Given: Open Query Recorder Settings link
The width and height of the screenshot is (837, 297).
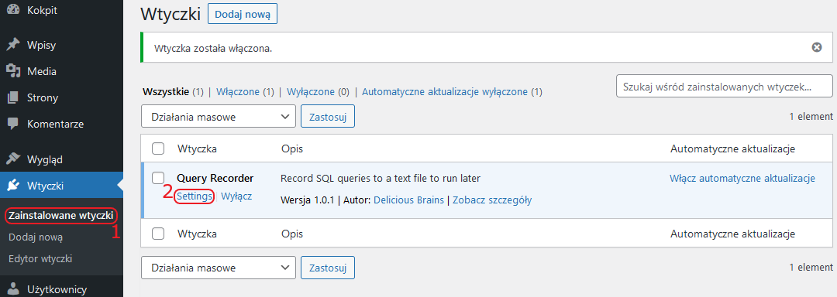Looking at the screenshot, I should tap(195, 196).
